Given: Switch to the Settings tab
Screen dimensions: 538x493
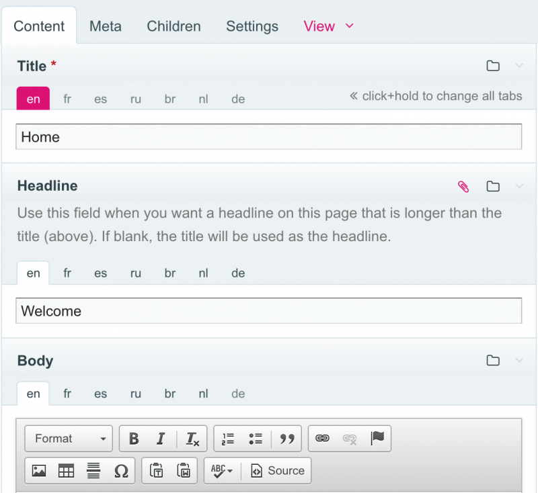Looking at the screenshot, I should click(x=252, y=26).
